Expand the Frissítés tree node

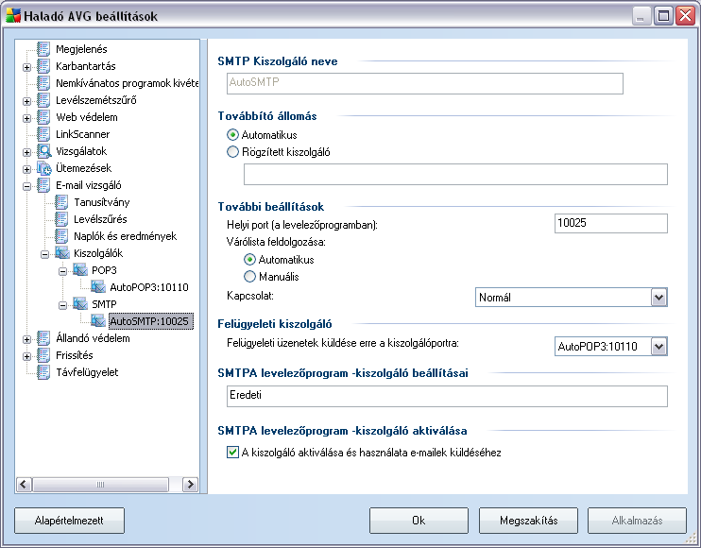pyautogui.click(x=26, y=356)
